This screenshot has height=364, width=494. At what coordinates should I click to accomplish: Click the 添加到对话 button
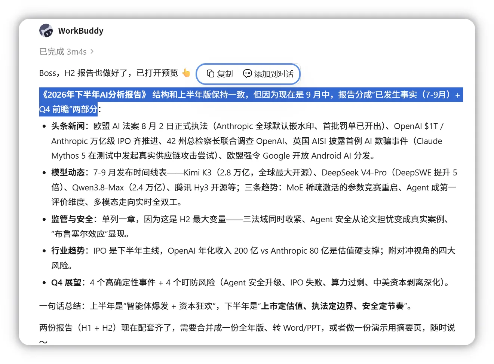[x=268, y=74]
